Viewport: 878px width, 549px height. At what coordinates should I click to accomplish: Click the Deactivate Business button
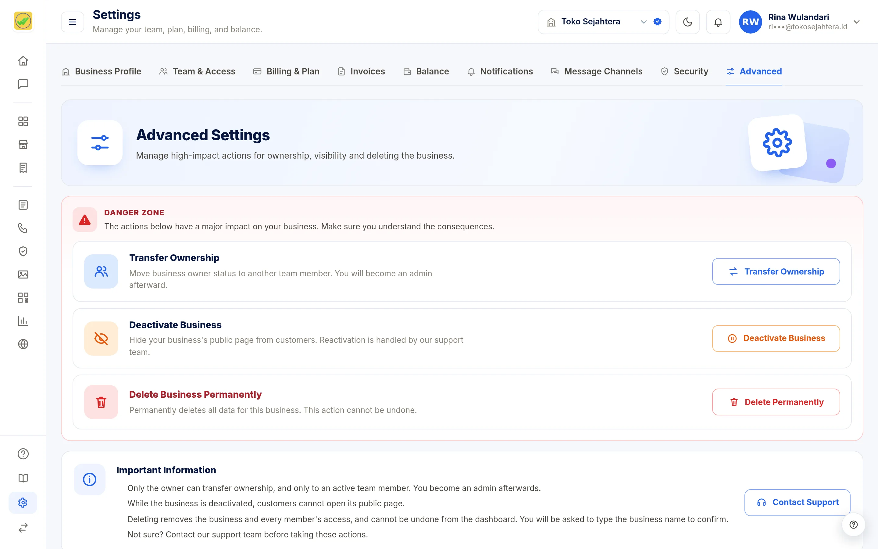pyautogui.click(x=776, y=339)
